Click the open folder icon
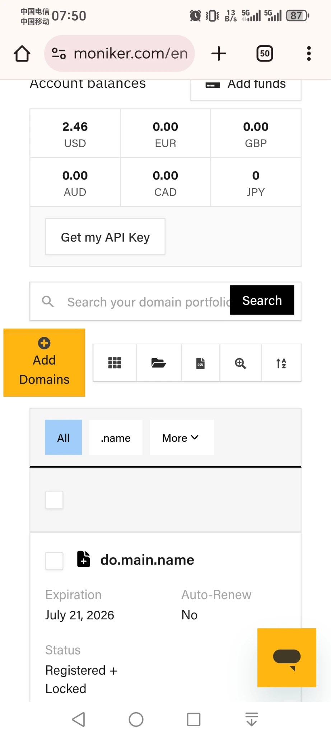 point(158,363)
